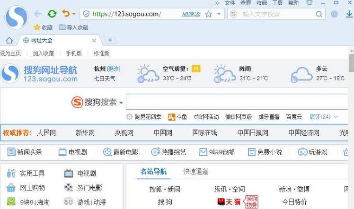The width and height of the screenshot is (354, 209).
Task: Click the magnifier search icon in toolbar
Action: coord(319,14)
